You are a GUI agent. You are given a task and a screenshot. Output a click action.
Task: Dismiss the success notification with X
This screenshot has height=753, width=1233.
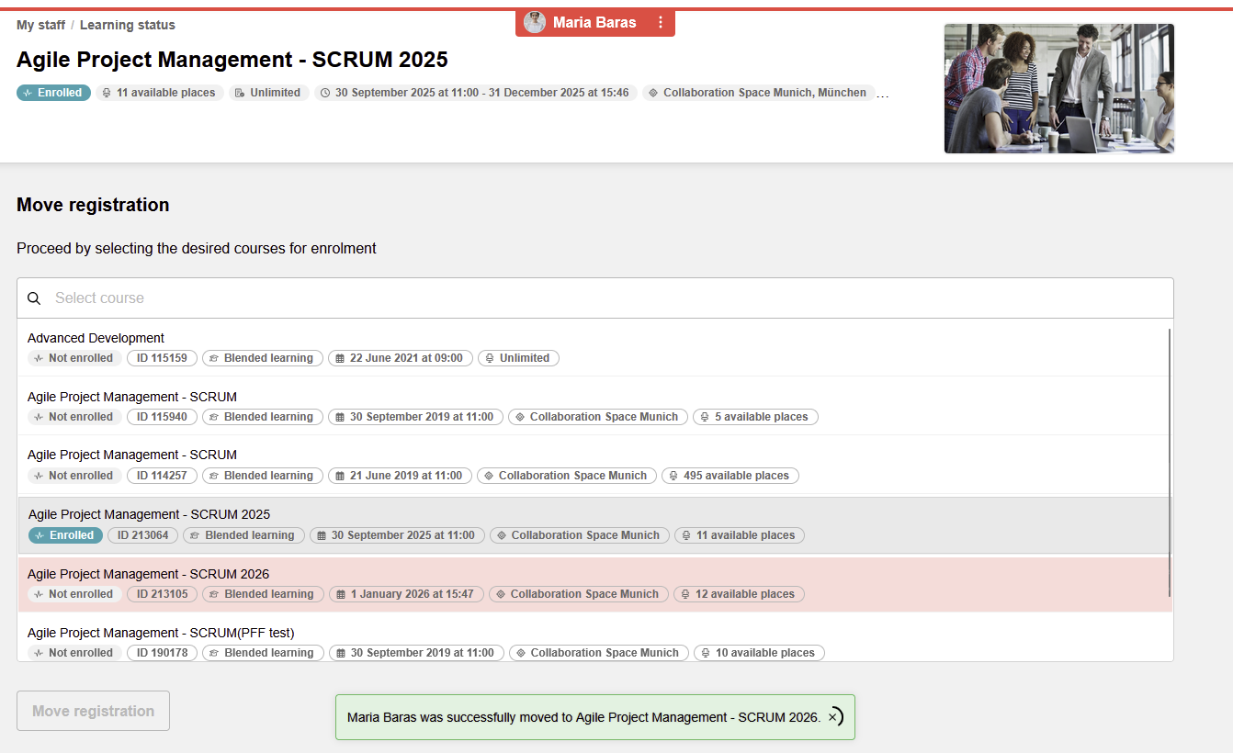click(832, 717)
